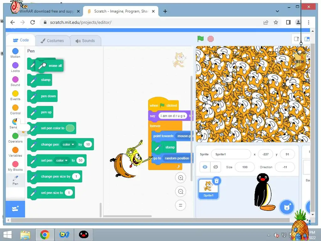Go back in Chrome
The height and width of the screenshot is (241, 321).
coord(13,22)
